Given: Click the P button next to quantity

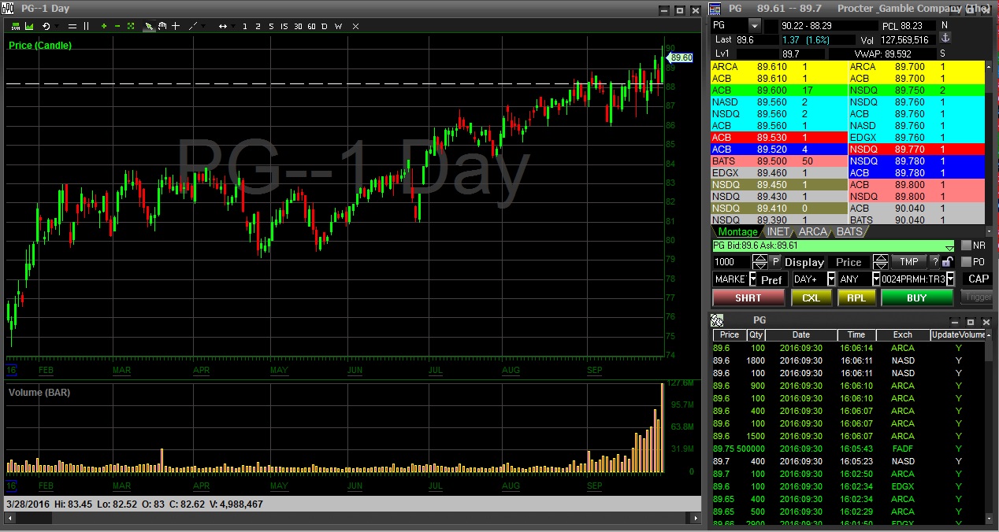Looking at the screenshot, I should [x=775, y=262].
